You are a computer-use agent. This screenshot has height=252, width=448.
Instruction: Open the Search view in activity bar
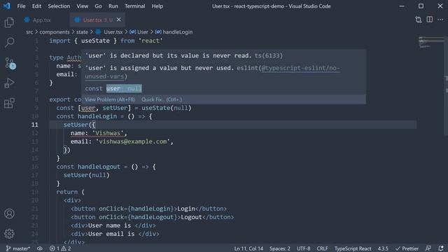[x=9, y=42]
